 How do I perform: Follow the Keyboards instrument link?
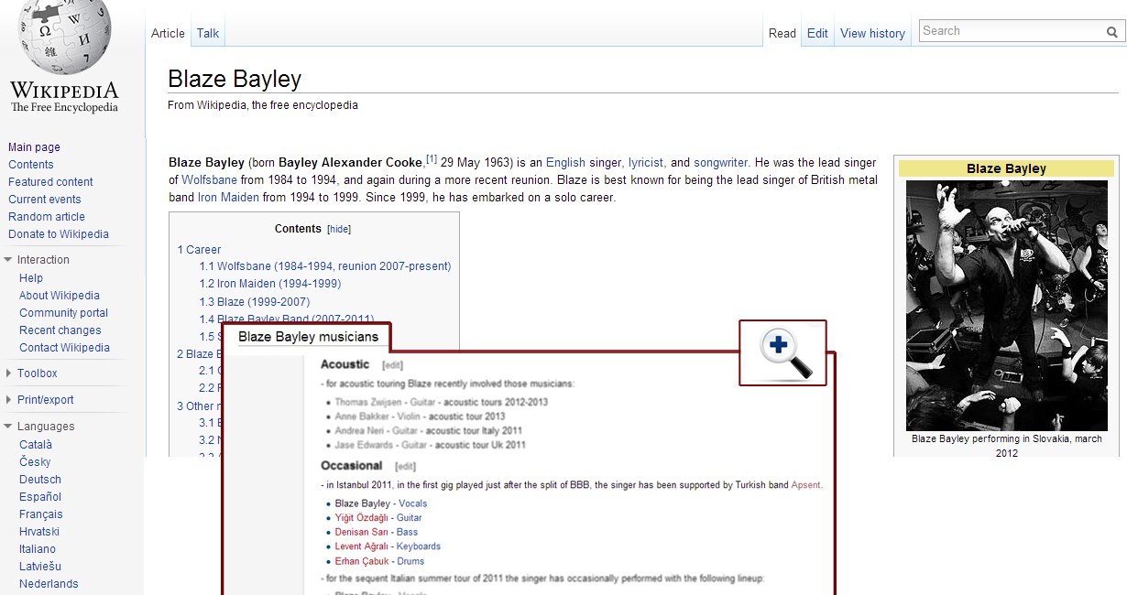coord(419,546)
